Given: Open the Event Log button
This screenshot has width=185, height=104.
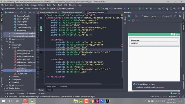Looking at the screenshot, I should [x=175, y=93].
